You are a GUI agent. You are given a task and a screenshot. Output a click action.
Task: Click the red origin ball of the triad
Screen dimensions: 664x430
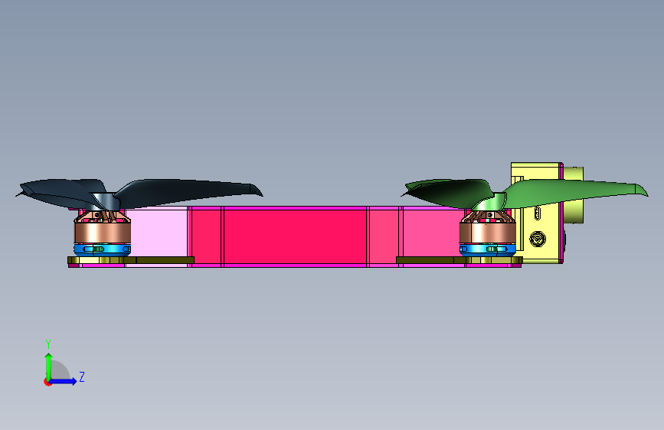tap(47, 382)
